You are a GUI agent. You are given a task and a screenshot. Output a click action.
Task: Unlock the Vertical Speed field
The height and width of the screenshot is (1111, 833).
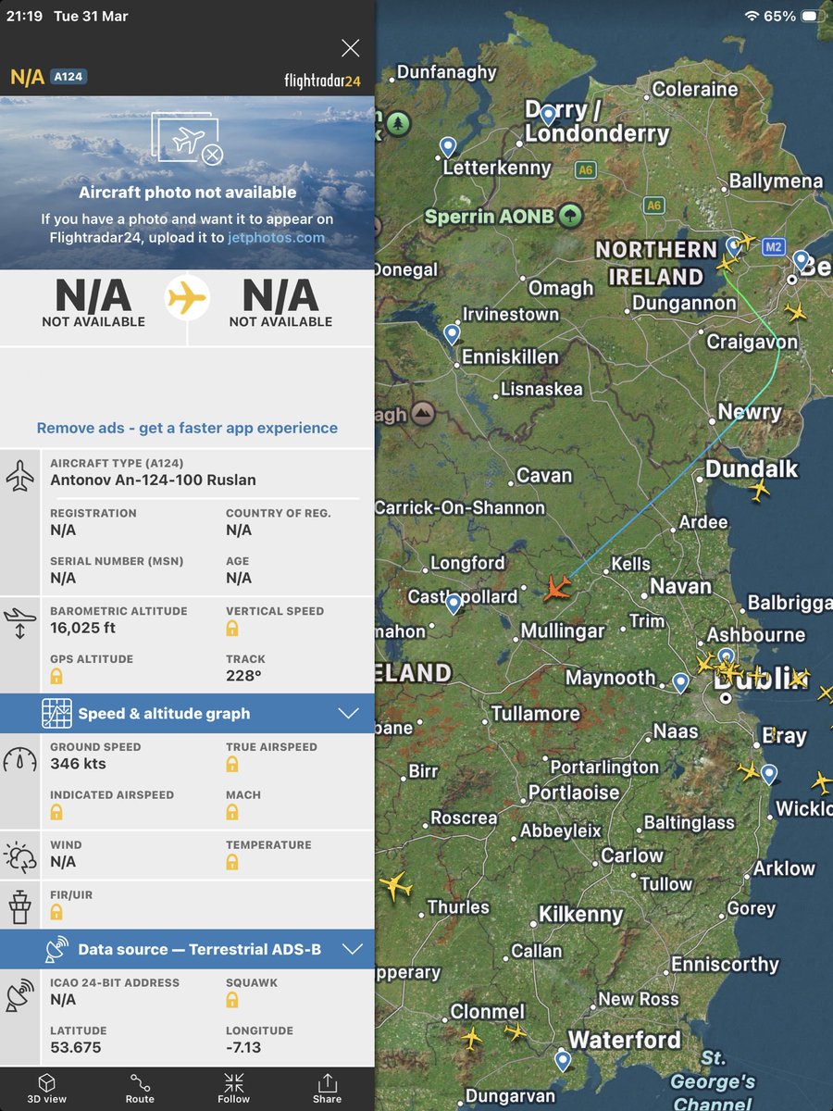click(231, 629)
